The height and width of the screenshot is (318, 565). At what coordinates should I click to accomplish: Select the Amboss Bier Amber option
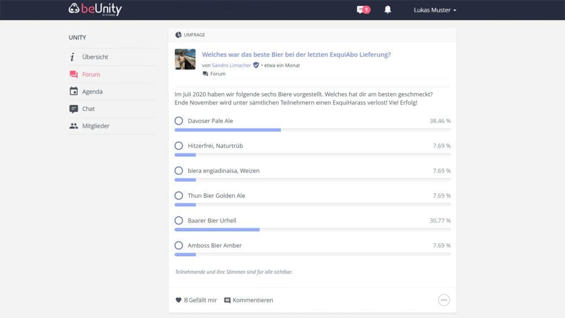click(x=179, y=245)
